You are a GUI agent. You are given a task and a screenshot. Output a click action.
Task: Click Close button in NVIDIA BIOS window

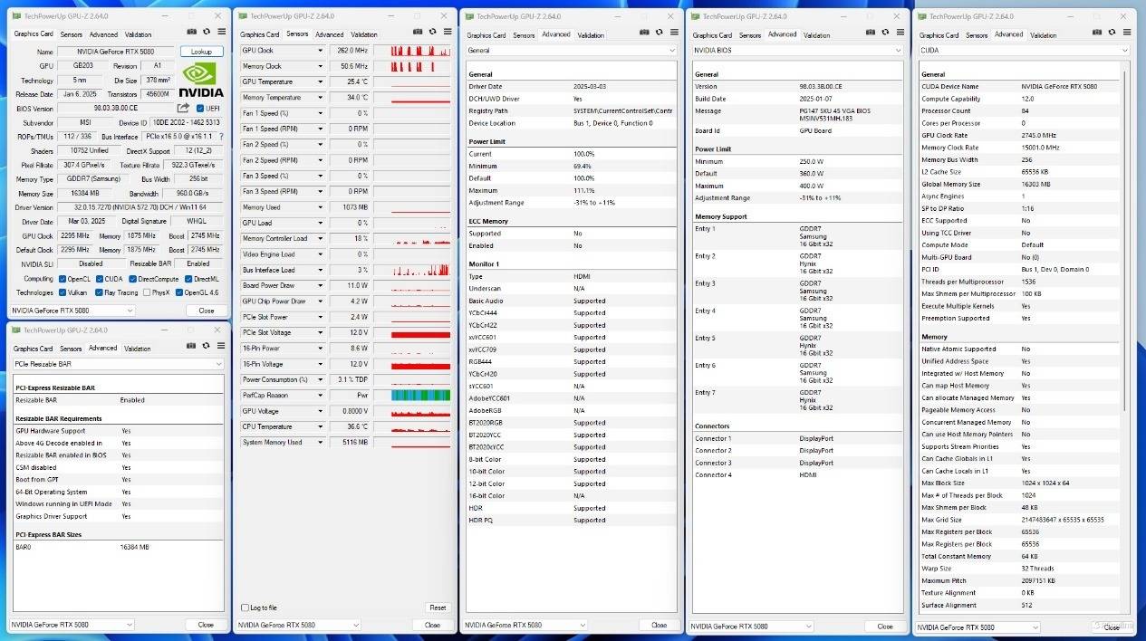[885, 626]
